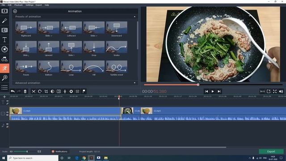The height and width of the screenshot is (161, 286).
Task: Select the Balloon animation preset
Action: pos(49,68)
